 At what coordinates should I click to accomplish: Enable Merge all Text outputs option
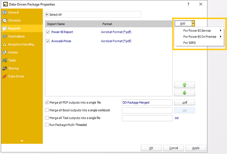tap(47, 118)
